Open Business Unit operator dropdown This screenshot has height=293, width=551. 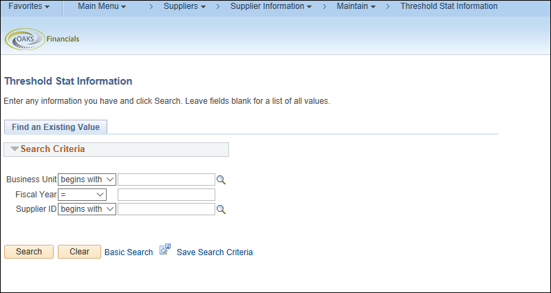(x=87, y=180)
